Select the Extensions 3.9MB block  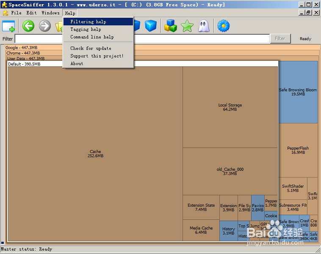coord(228,208)
